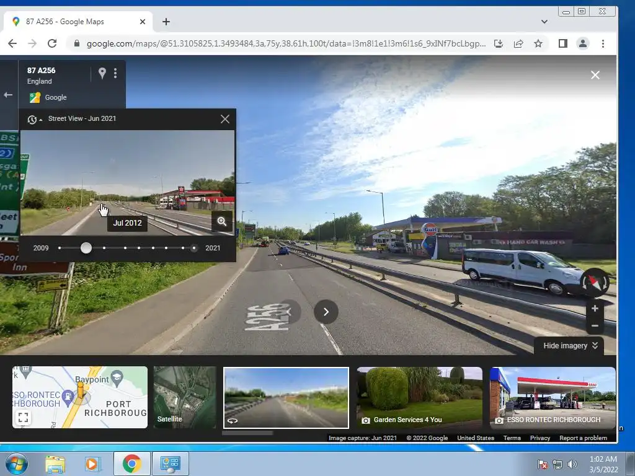Click the address bar URL field
Viewport: 635px width, 476px height.
(x=286, y=44)
